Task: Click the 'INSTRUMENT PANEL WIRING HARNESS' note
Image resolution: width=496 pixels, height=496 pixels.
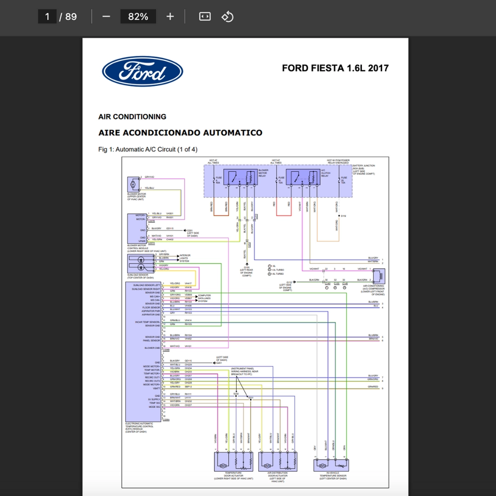Action: [x=244, y=372]
